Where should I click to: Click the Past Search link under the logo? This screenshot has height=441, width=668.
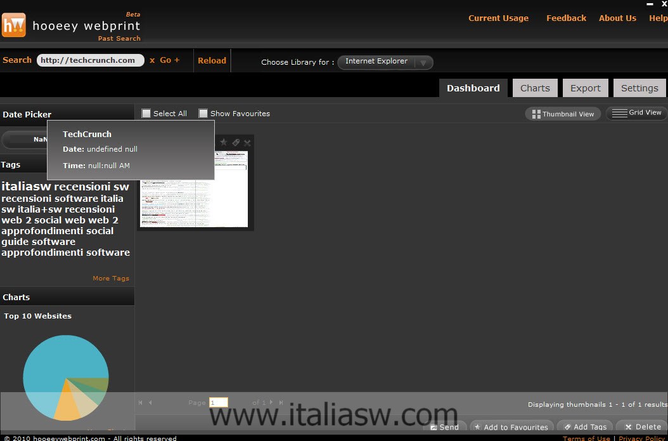(119, 38)
